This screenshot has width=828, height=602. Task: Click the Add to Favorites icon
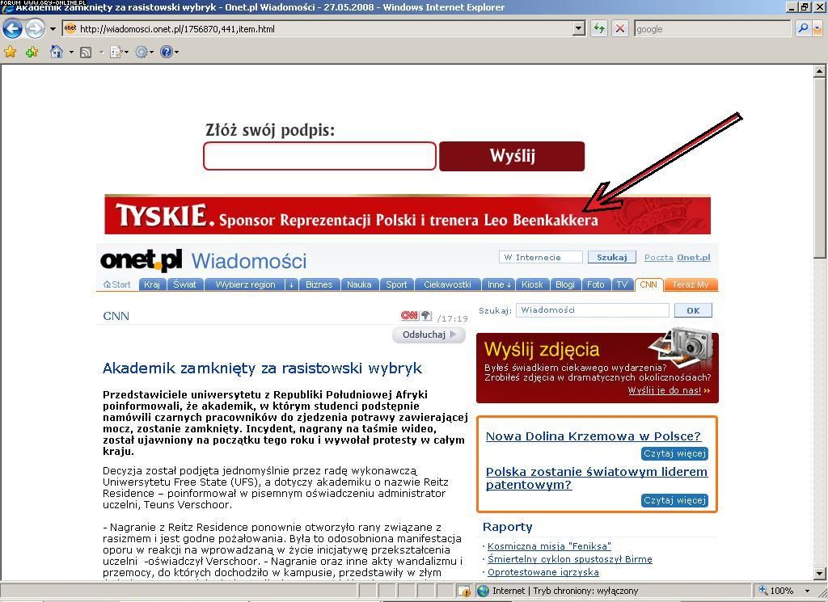point(32,52)
